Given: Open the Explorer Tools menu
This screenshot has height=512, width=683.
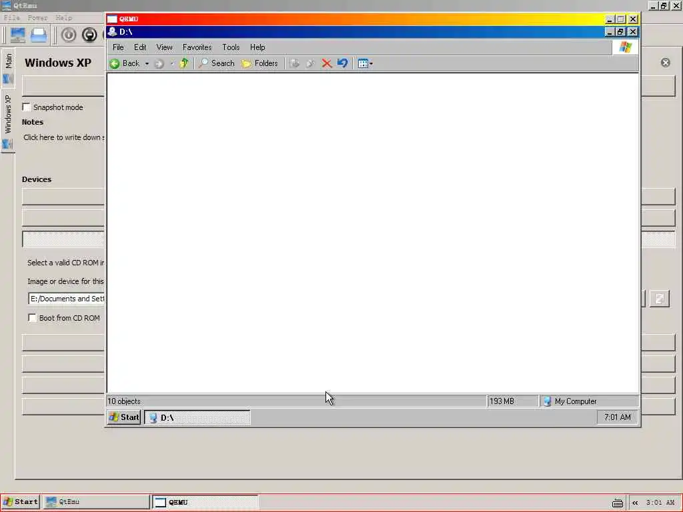Looking at the screenshot, I should click(x=231, y=47).
